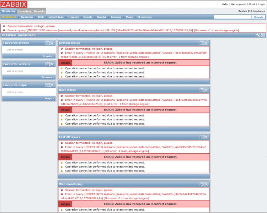
Task: Click the Last 20 issues widget title
Action: 69,137
